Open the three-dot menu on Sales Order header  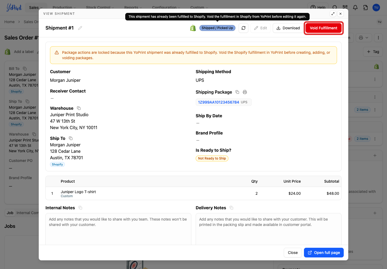click(378, 38)
